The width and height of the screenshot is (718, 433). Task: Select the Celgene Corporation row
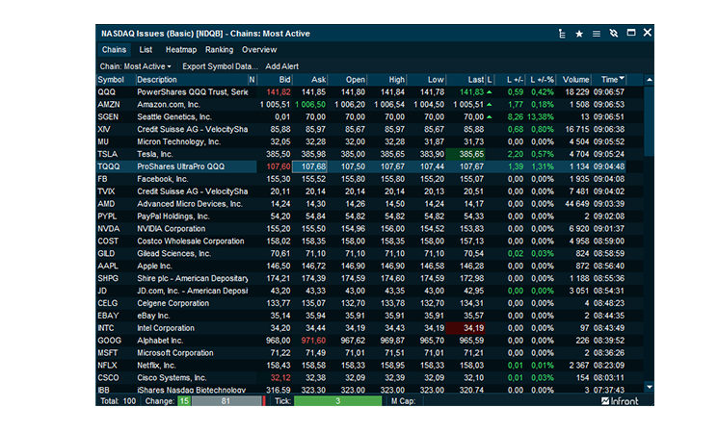360,303
